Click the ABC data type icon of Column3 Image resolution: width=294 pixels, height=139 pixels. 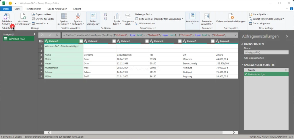(119, 41)
